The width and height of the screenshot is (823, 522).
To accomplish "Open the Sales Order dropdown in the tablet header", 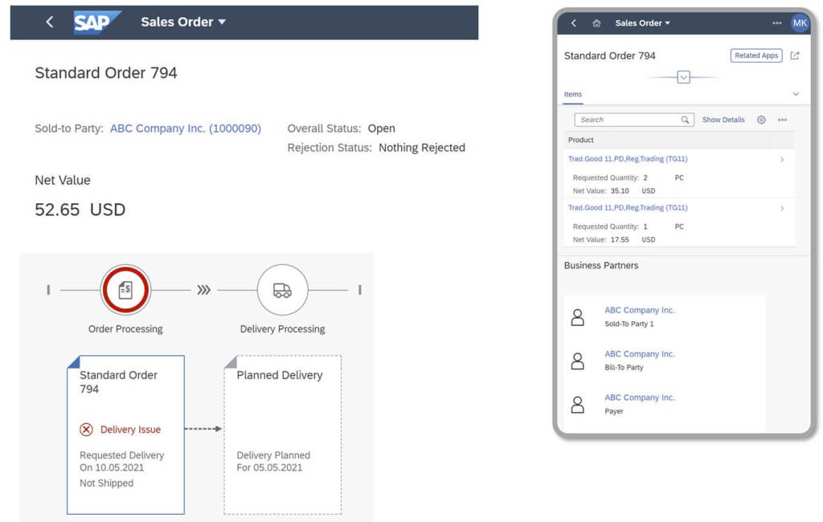I will 642,23.
